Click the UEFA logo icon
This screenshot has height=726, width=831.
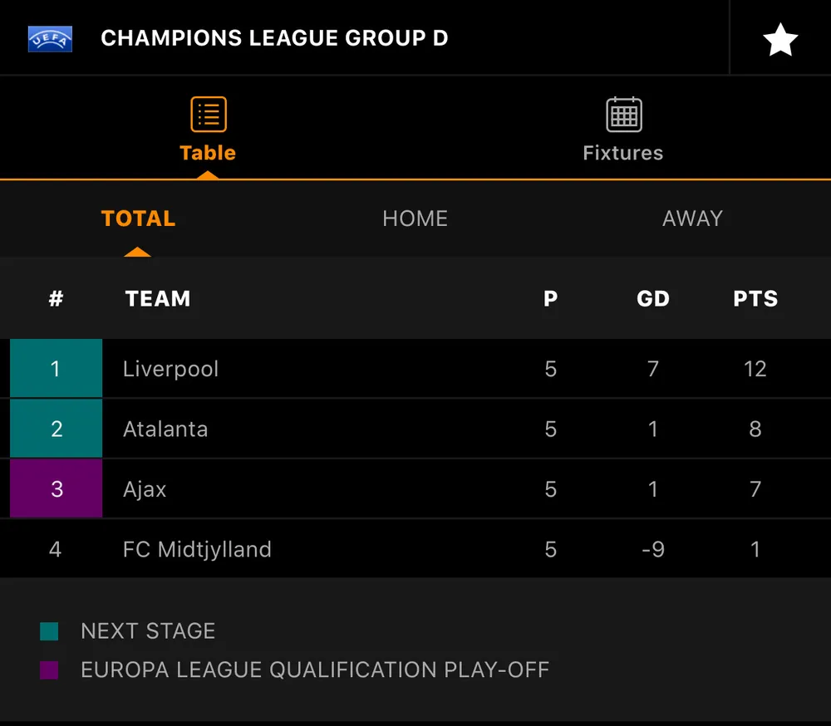(x=50, y=39)
